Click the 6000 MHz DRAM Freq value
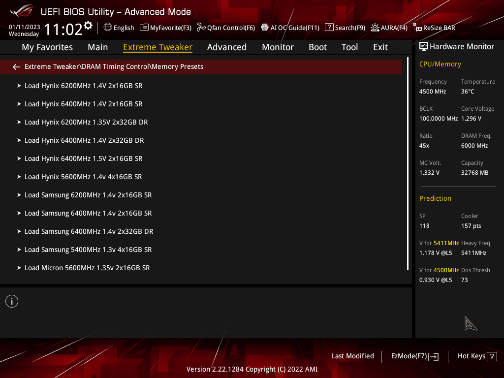Viewport: 504px width, 378px height. pyautogui.click(x=474, y=146)
